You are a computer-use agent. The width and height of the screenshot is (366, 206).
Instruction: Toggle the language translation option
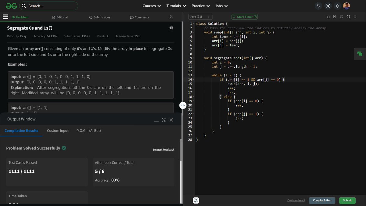coord(318,5)
